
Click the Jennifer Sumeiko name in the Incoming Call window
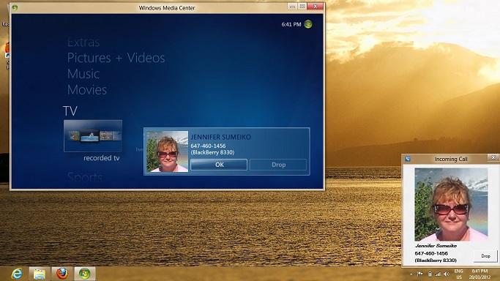click(x=436, y=246)
